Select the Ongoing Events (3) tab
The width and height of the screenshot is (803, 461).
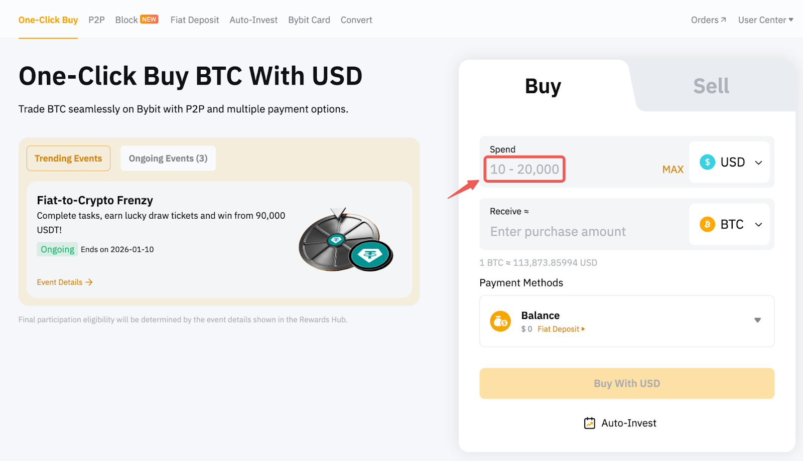168,159
